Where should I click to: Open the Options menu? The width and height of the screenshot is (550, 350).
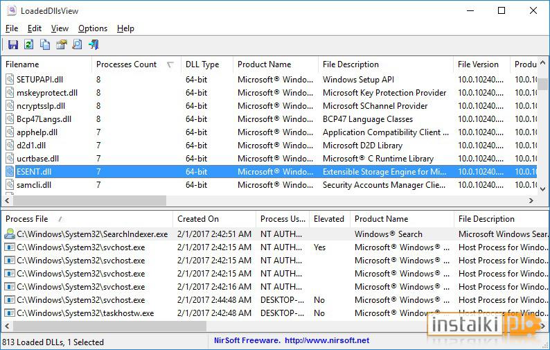pos(93,28)
